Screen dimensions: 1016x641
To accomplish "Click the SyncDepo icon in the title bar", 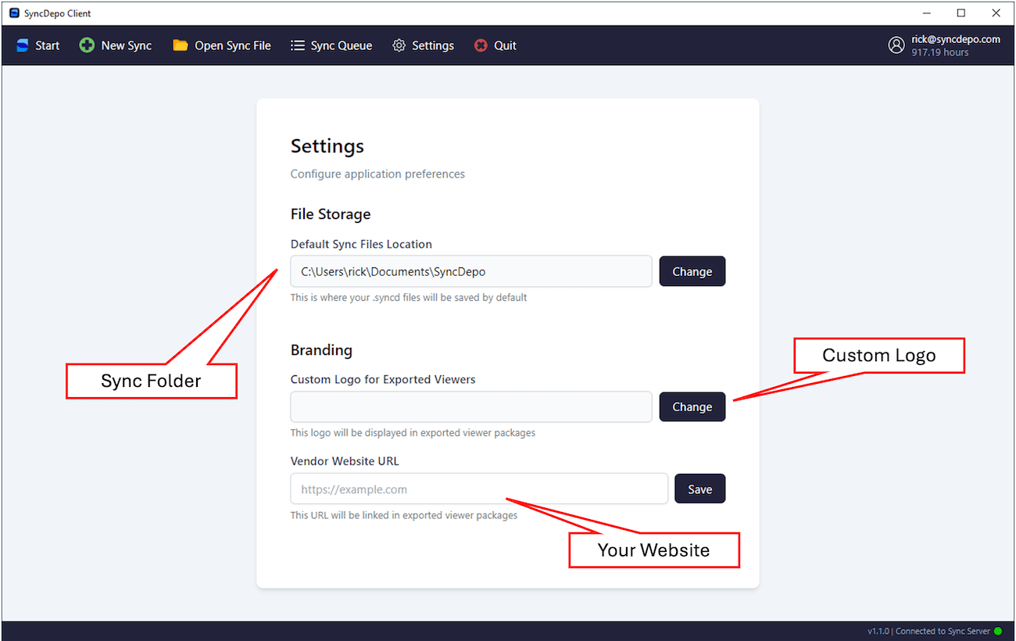I will click(x=14, y=13).
